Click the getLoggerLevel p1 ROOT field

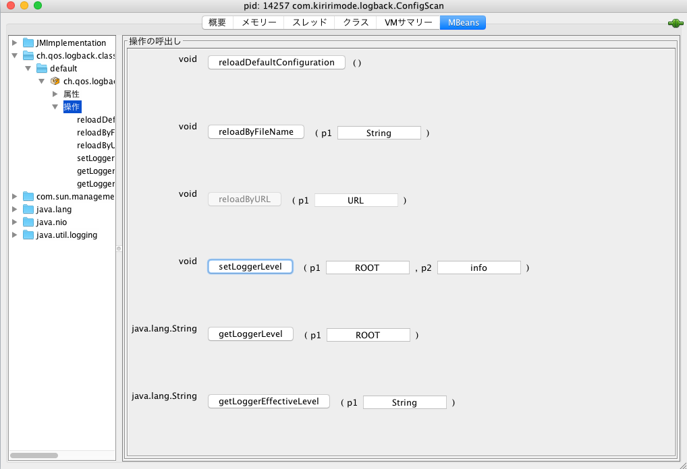[x=368, y=335]
